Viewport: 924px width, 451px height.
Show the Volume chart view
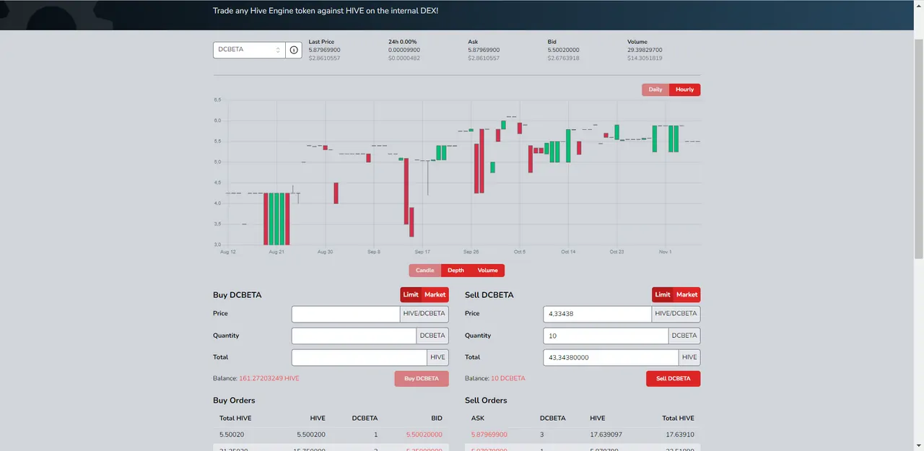tap(488, 271)
